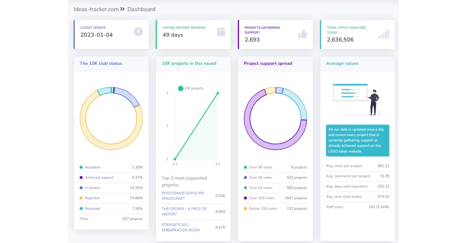The image size is (466, 243).
Task: Click the double chevron breadcrumb separator
Action: pos(122,9)
